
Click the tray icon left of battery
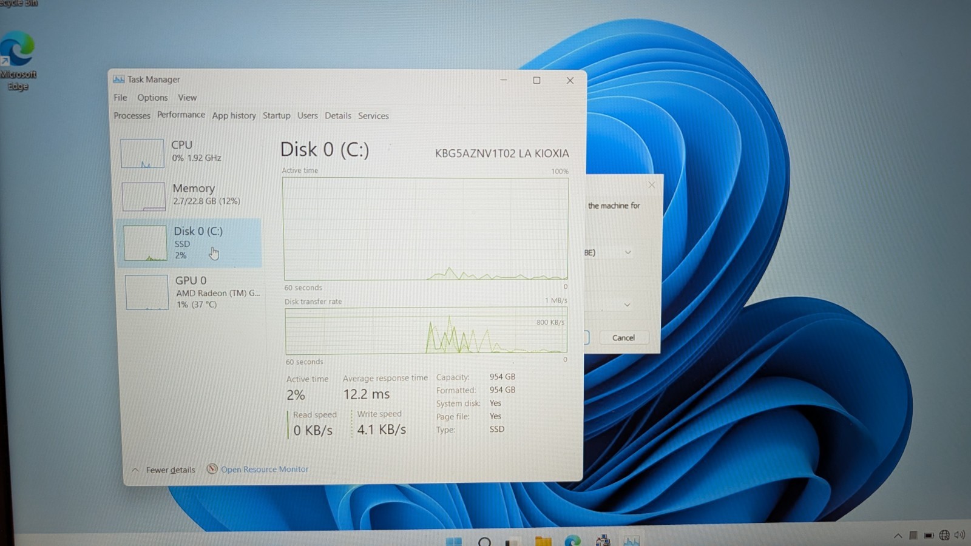click(x=913, y=535)
